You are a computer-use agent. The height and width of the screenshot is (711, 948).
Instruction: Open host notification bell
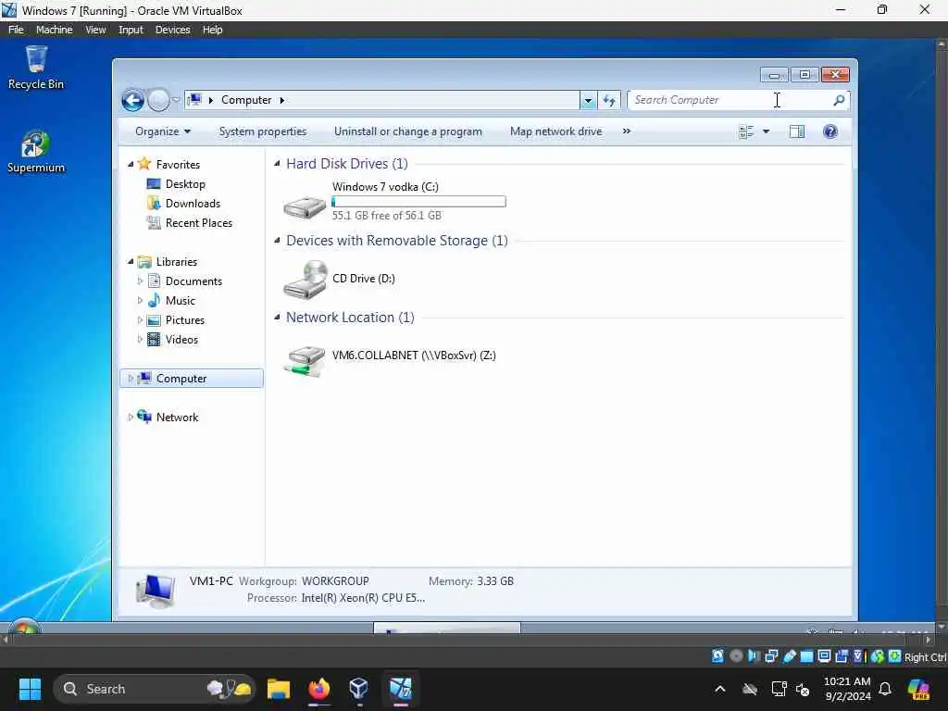pos(885,689)
